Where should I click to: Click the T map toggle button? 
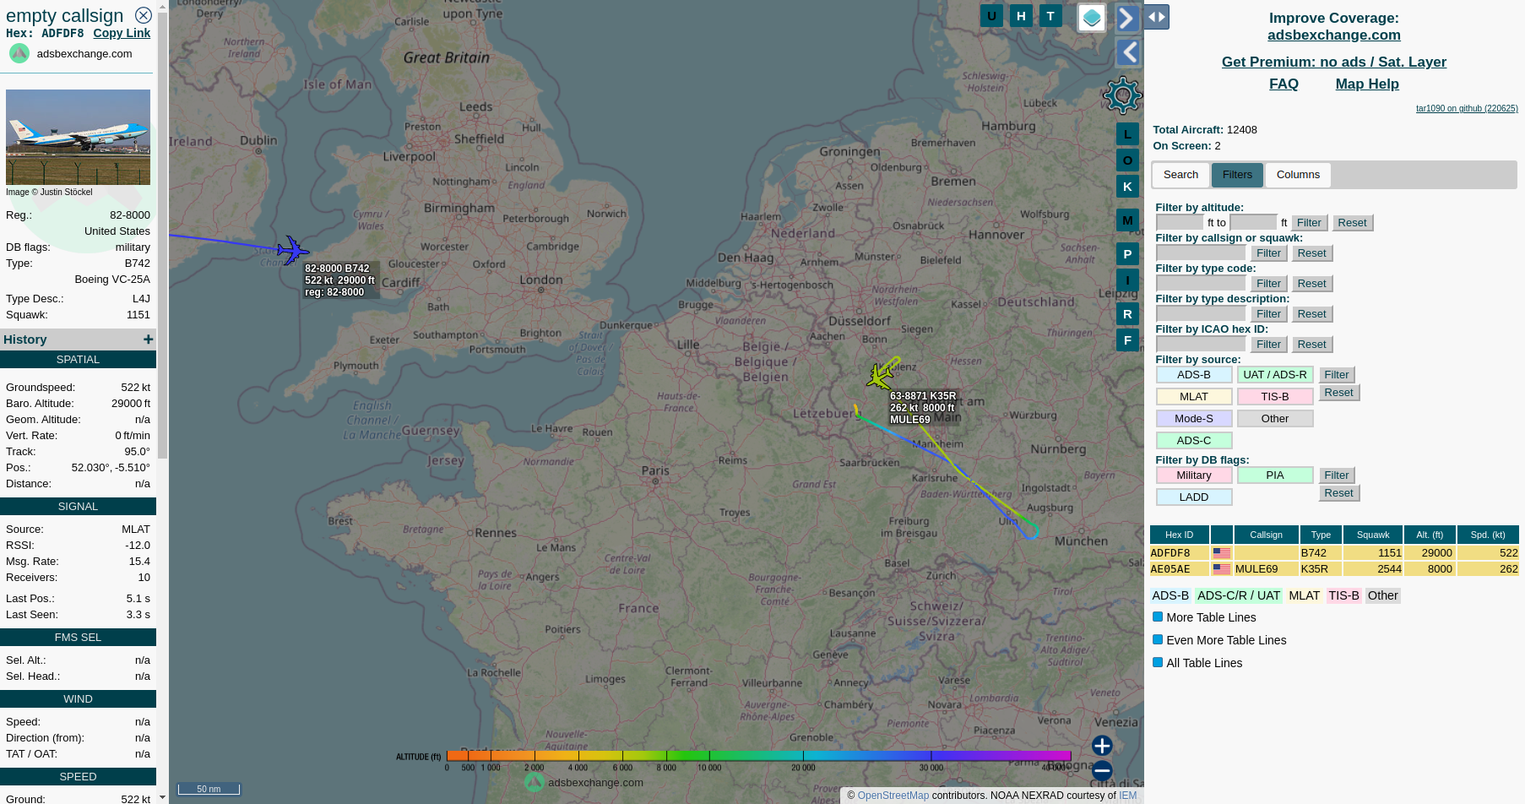click(1050, 15)
